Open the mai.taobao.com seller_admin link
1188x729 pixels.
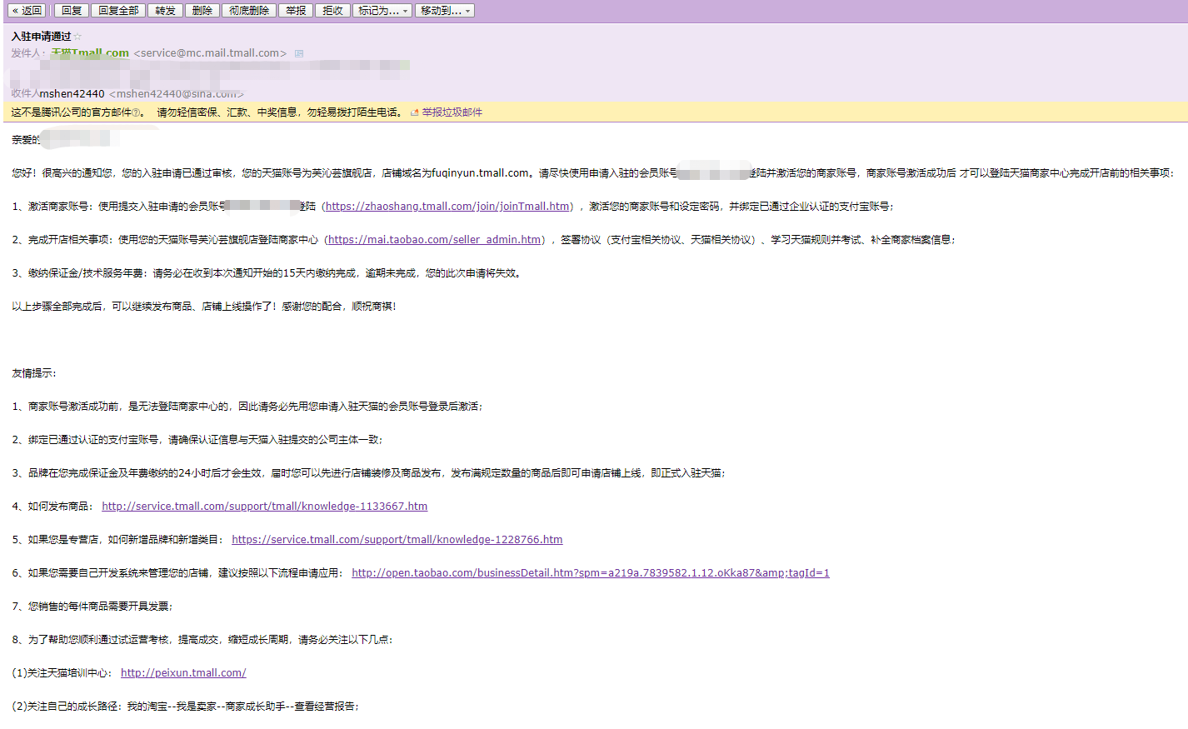click(434, 240)
